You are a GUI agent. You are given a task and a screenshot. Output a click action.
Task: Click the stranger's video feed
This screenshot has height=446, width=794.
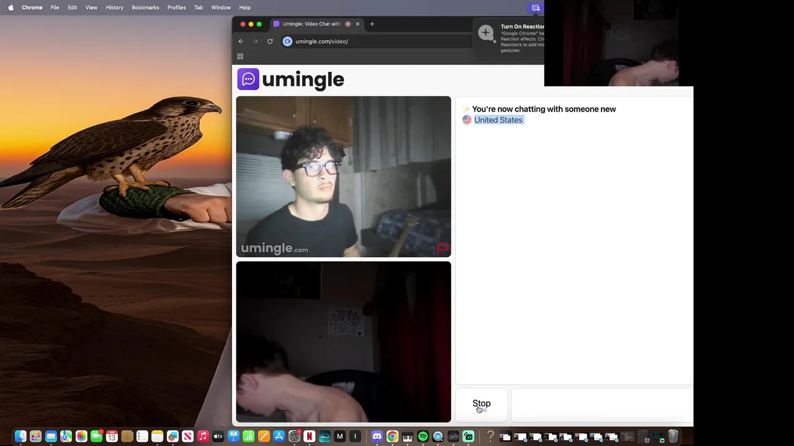[343, 177]
